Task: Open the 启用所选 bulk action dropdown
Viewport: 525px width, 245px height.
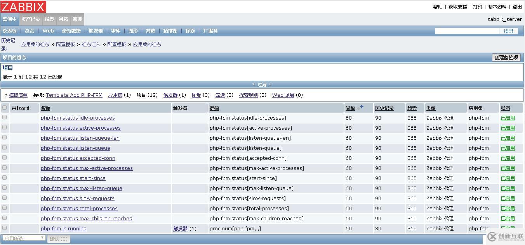Action: [24, 238]
